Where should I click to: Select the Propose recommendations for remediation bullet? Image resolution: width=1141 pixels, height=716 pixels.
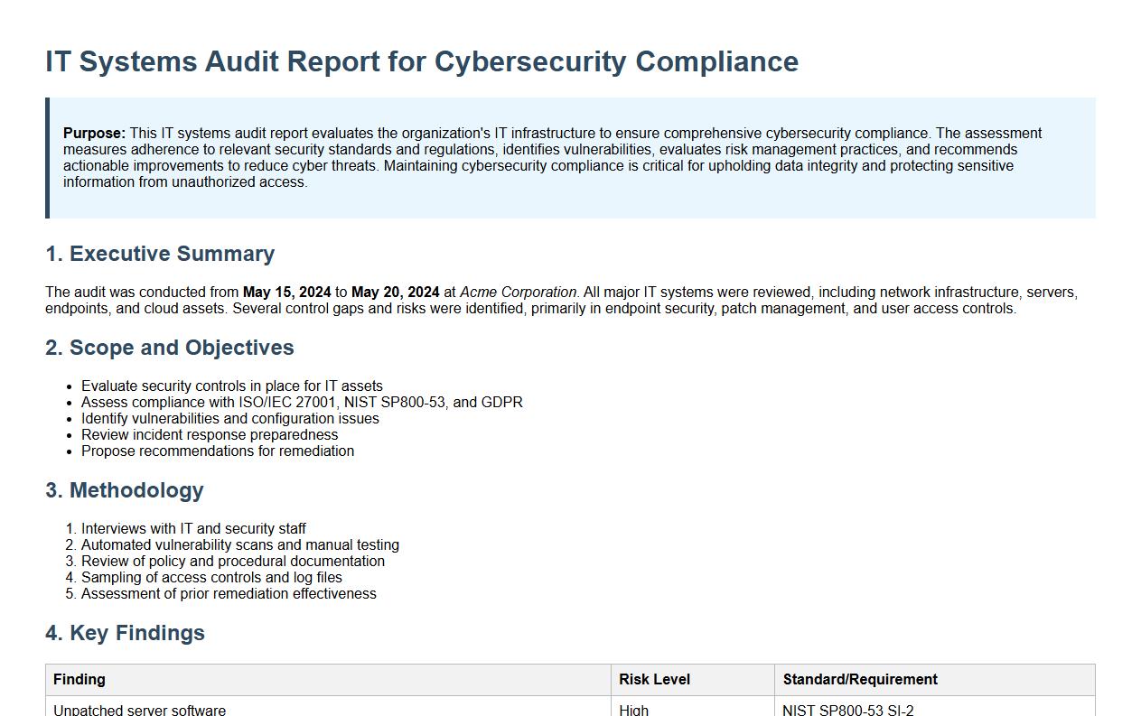218,451
